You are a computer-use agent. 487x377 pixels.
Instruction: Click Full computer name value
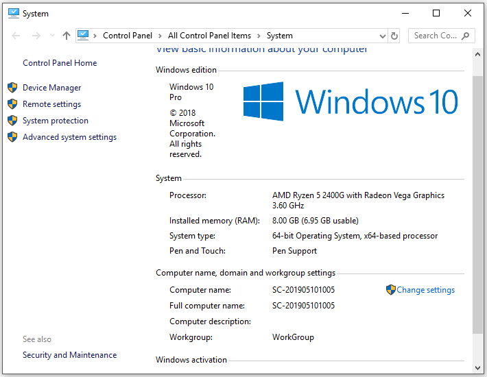[303, 305]
